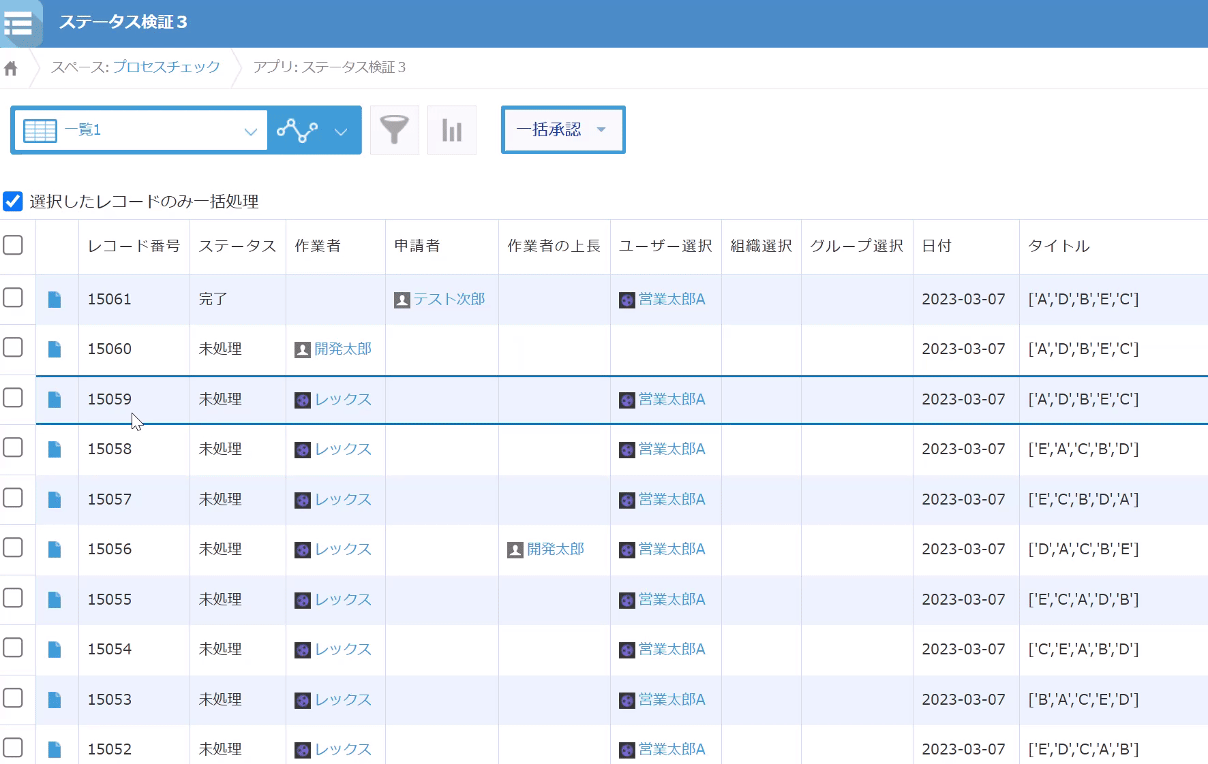Click the graph view icon
Viewport: 1208px width, 764px height.
click(297, 130)
